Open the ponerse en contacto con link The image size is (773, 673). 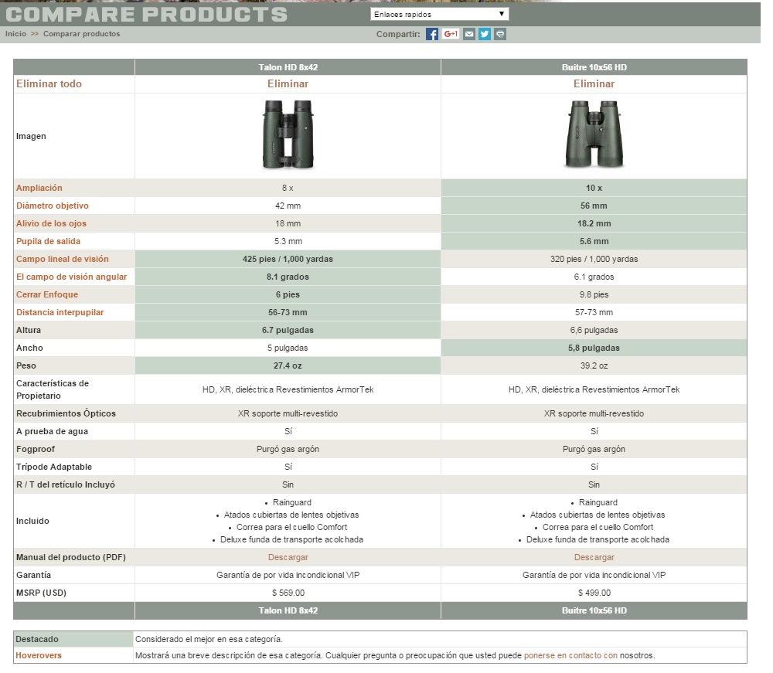570,655
